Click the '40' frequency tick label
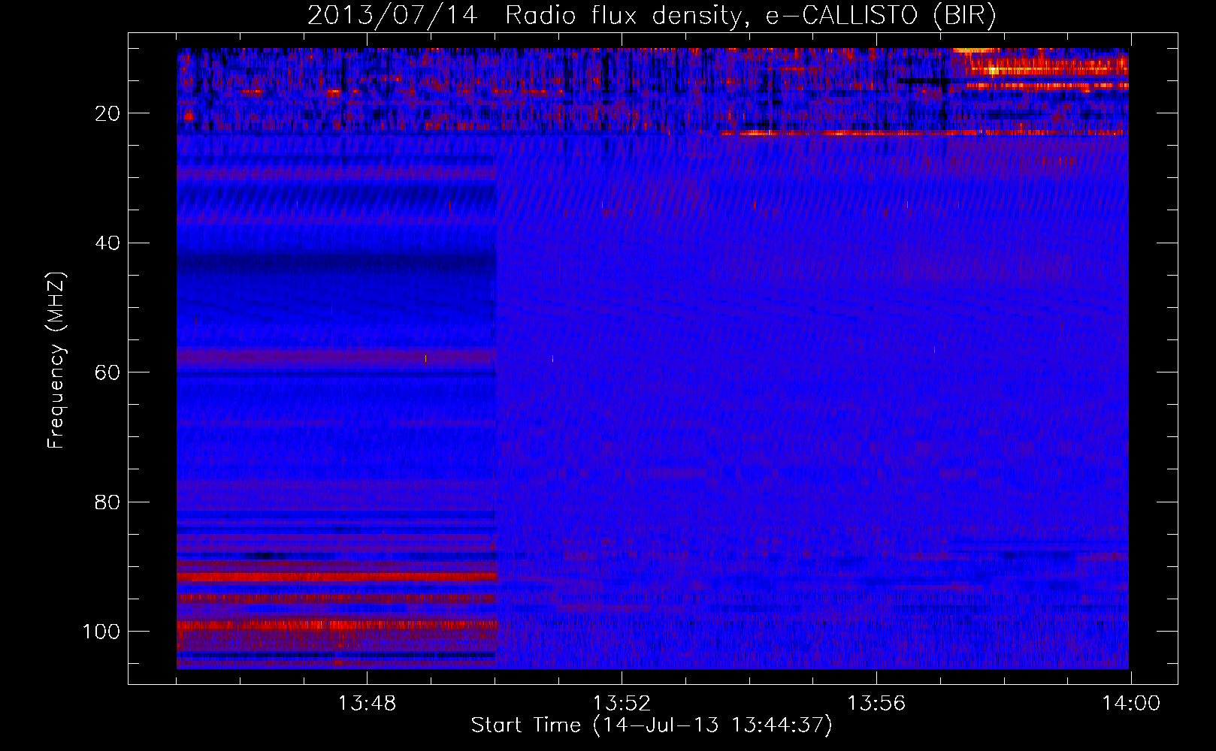This screenshot has width=1216, height=751. coord(107,243)
